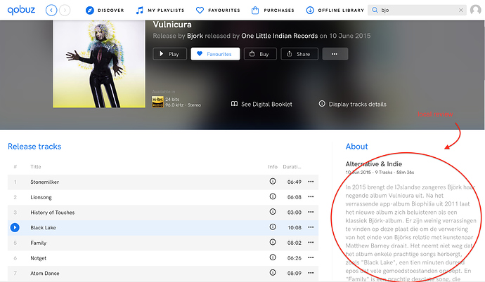This screenshot has width=485, height=282.
Task: Open more options for Lionsong
Action: (311, 197)
